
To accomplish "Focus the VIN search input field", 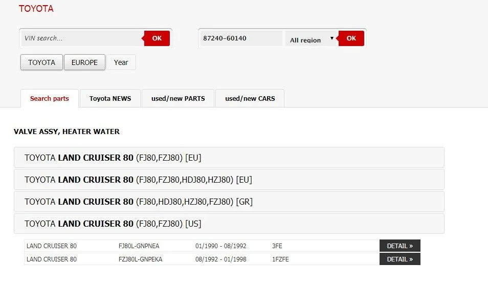I will pos(82,38).
